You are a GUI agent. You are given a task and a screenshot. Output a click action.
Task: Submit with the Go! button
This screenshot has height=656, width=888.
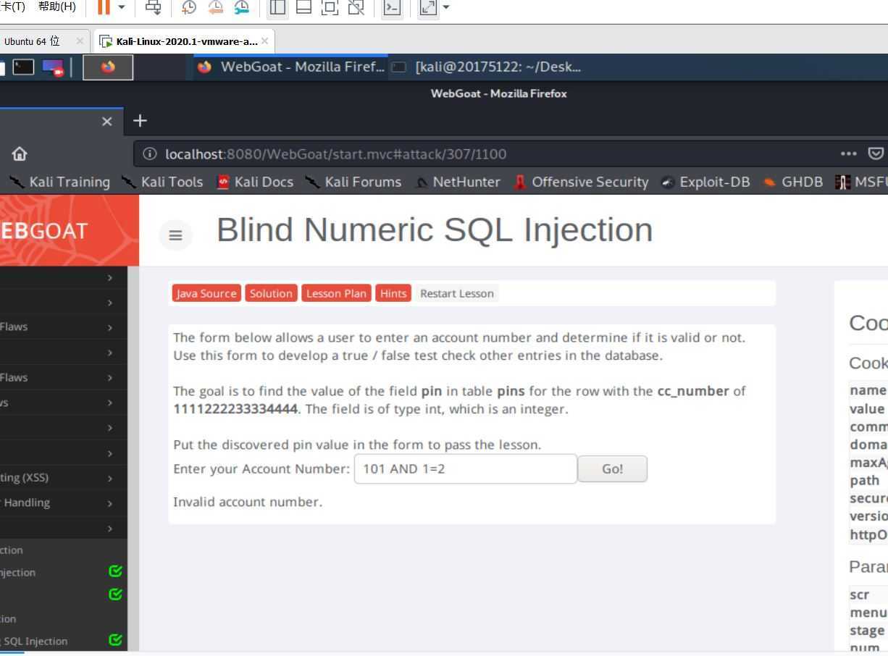(x=612, y=468)
